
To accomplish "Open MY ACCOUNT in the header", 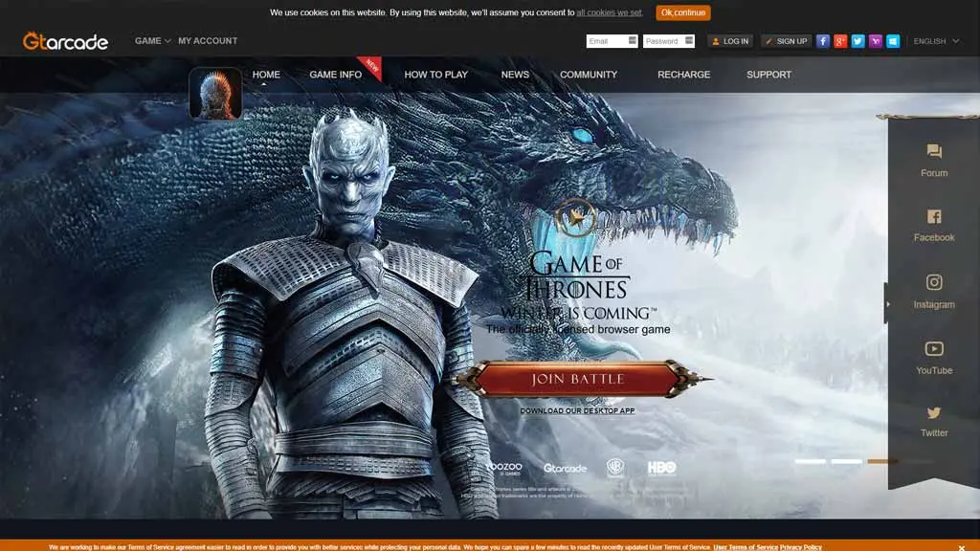I will (x=208, y=40).
